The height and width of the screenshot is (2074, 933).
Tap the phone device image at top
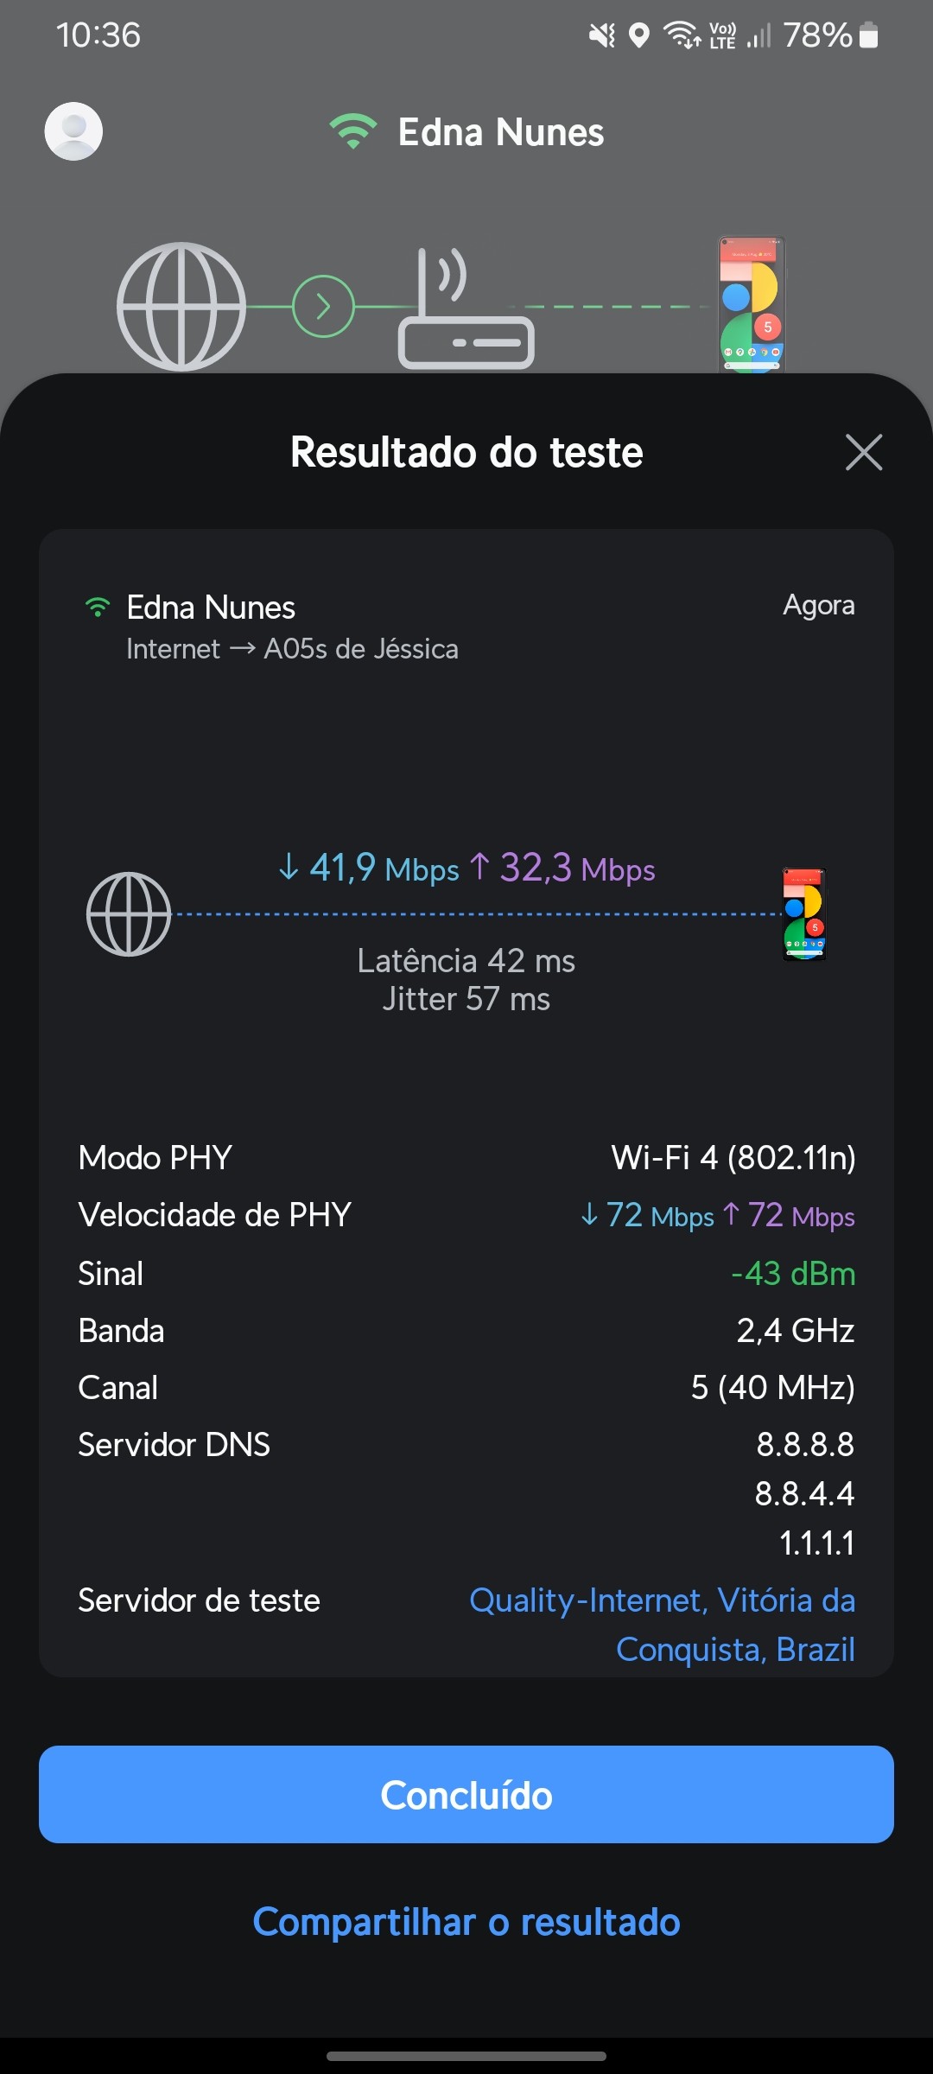pos(752,304)
